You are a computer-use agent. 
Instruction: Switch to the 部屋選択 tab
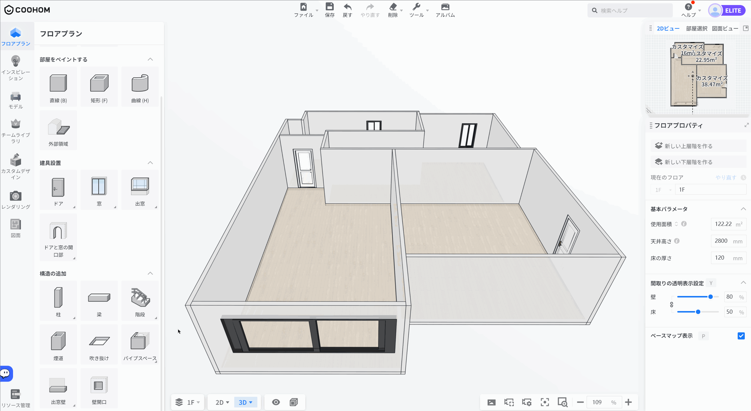tap(697, 28)
